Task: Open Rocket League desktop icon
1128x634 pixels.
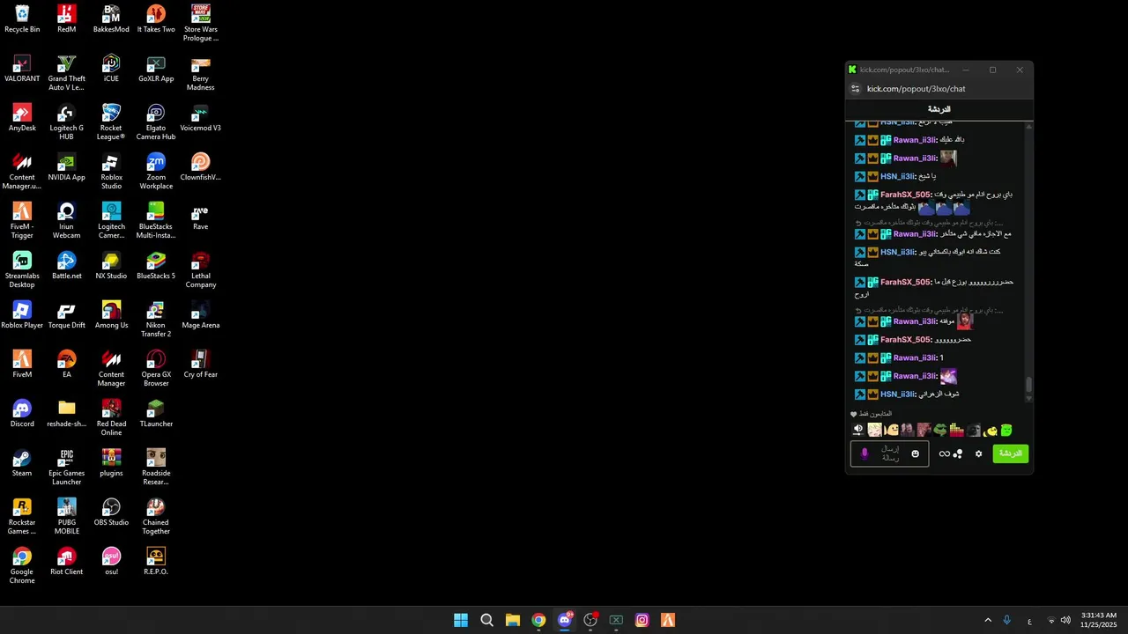Action: click(111, 122)
